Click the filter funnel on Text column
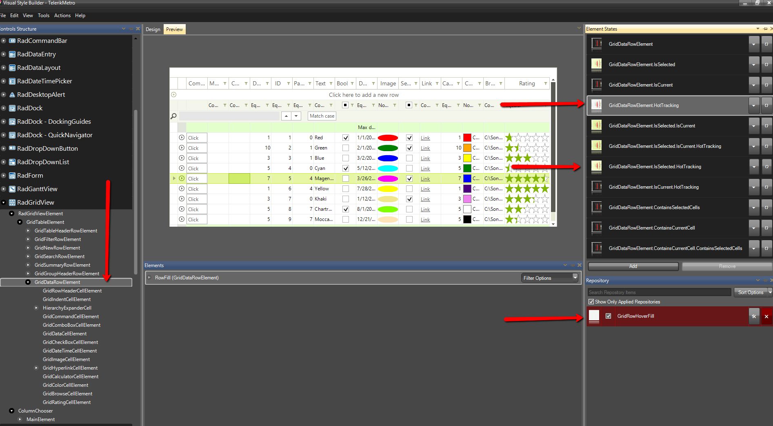This screenshot has width=773, height=426. [x=331, y=83]
